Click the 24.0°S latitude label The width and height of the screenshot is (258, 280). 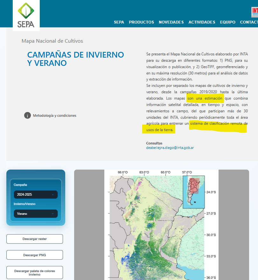[211, 192]
